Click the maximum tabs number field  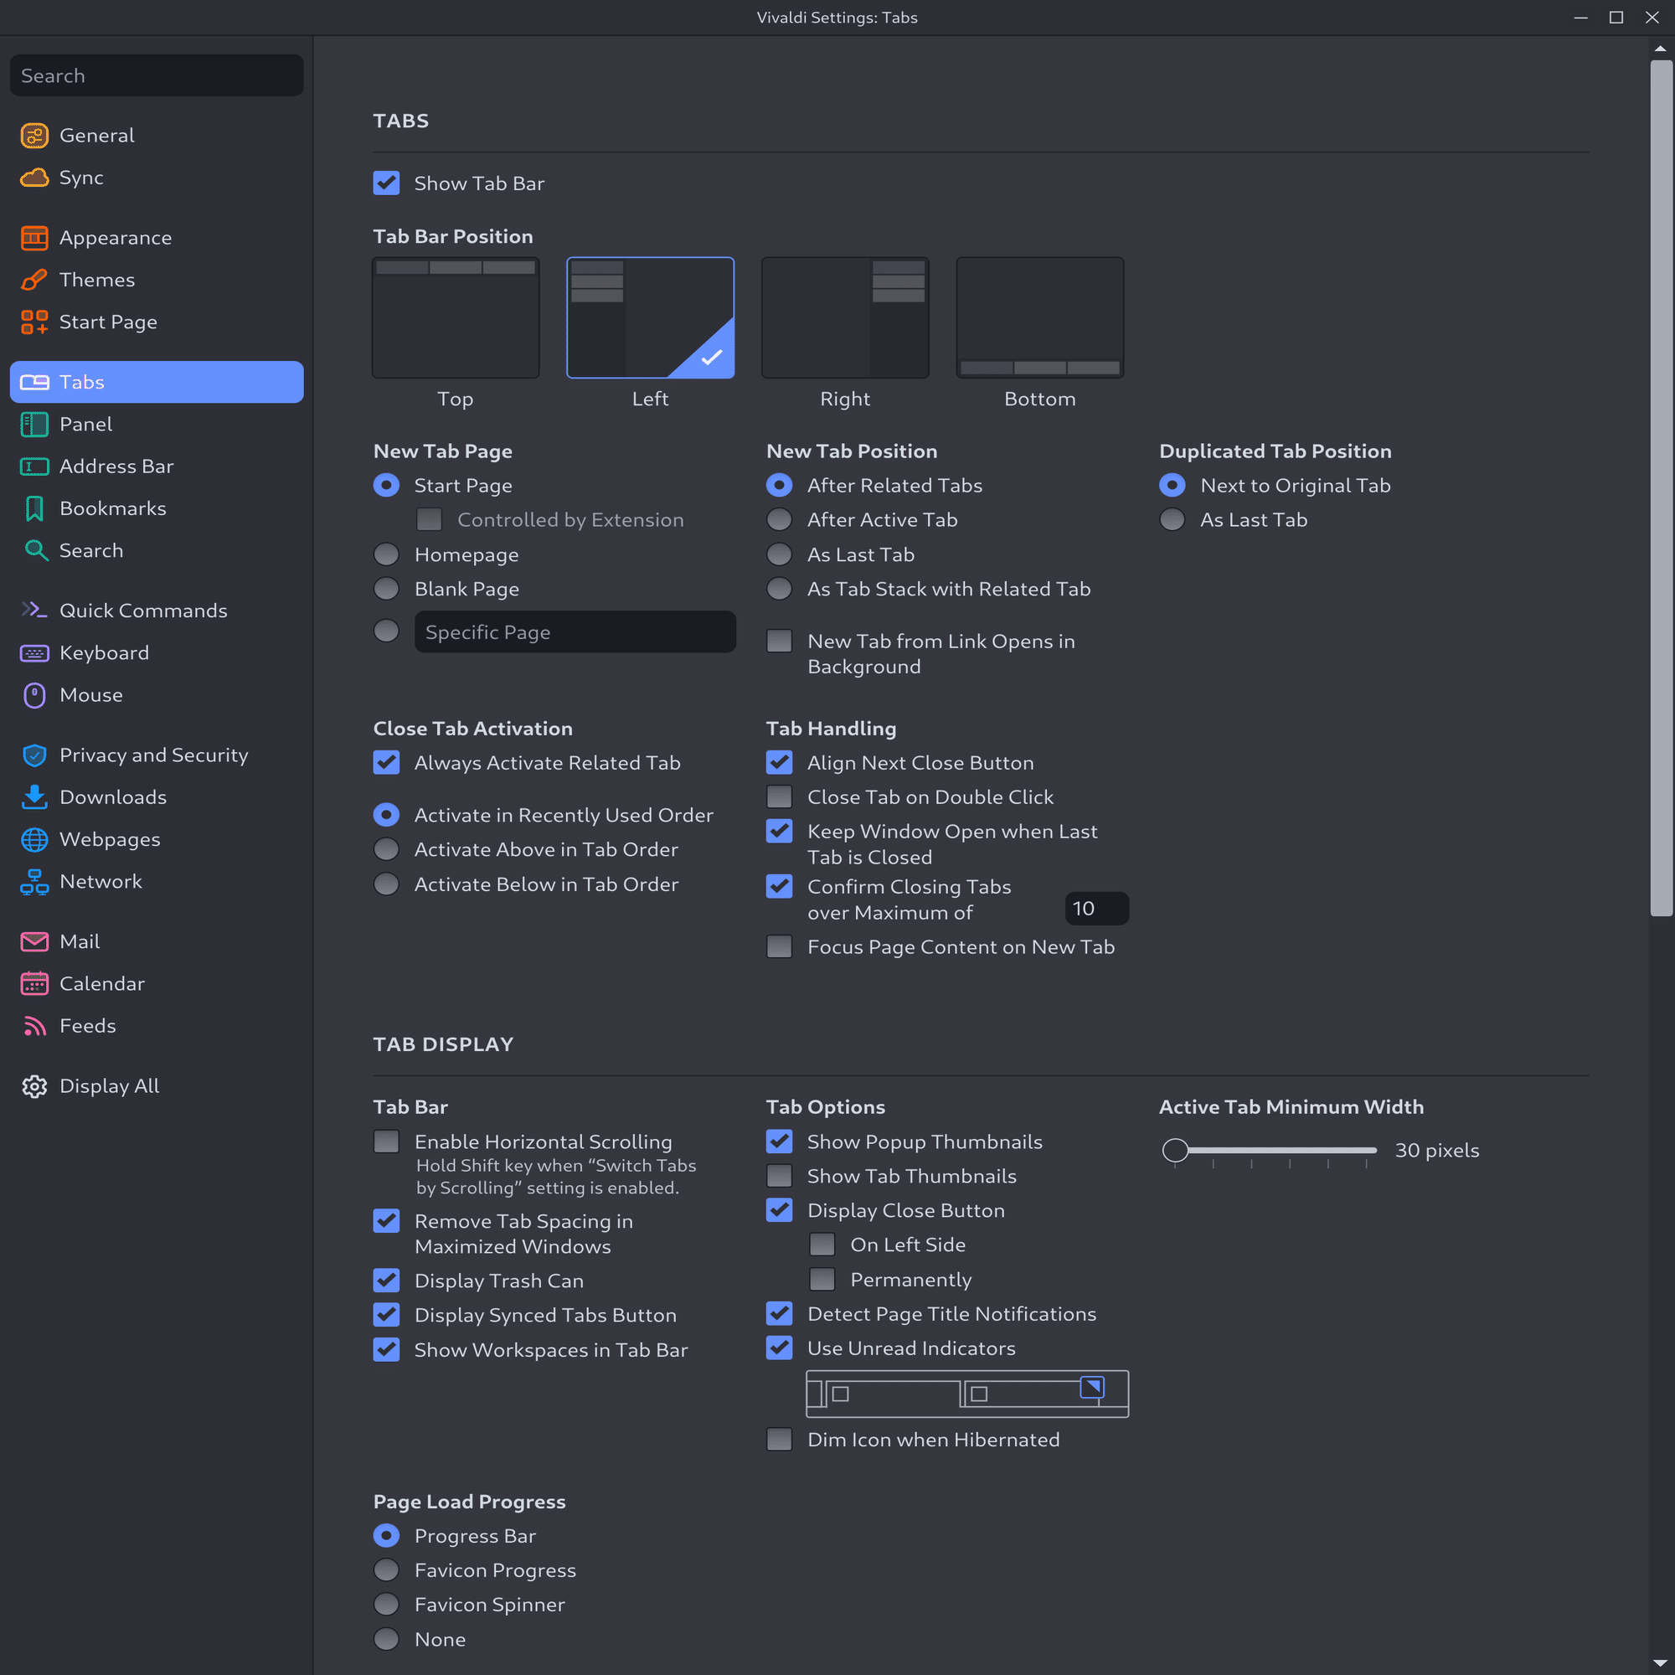(1095, 909)
